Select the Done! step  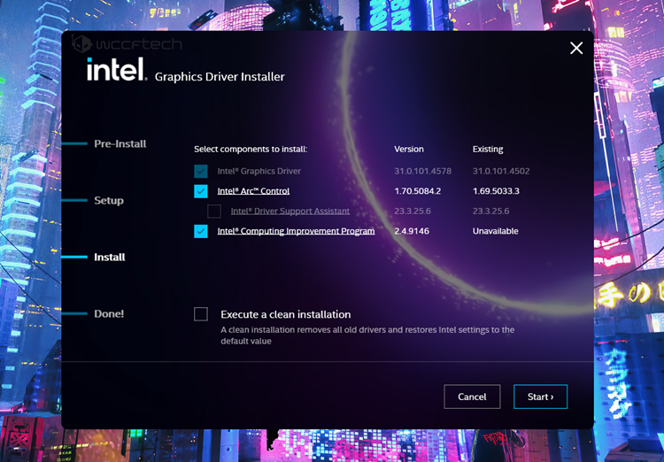click(109, 314)
